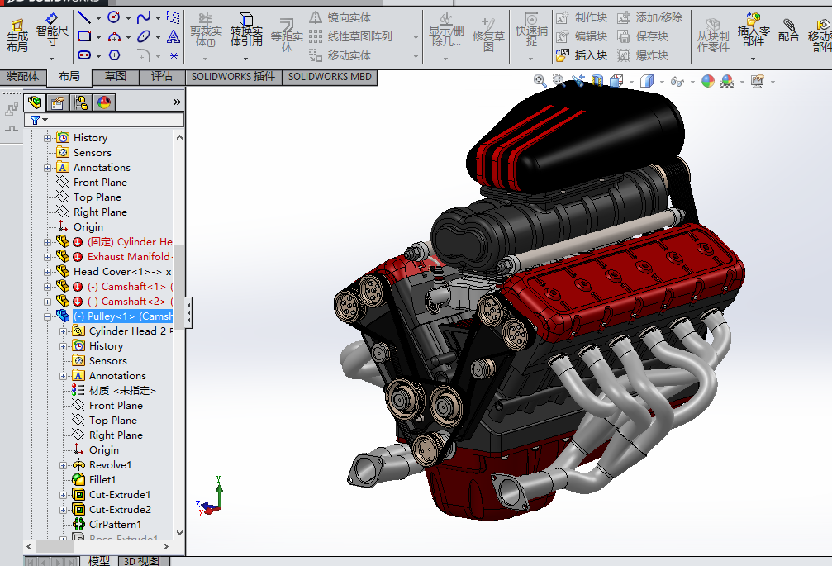
Task: Open the feature tree filter dropdown
Action: pos(45,120)
